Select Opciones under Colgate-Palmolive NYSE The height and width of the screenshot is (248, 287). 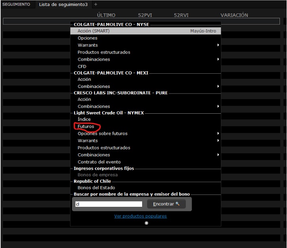click(87, 38)
